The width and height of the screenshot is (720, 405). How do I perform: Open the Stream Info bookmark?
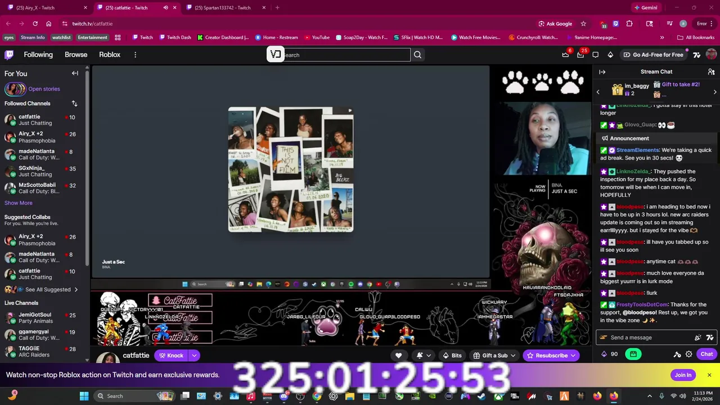(x=33, y=38)
